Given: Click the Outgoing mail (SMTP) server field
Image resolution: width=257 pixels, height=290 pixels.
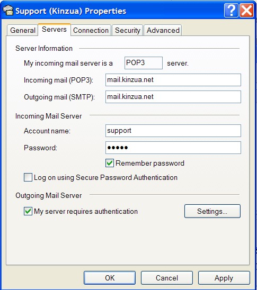Looking at the screenshot, I should 173,97.
